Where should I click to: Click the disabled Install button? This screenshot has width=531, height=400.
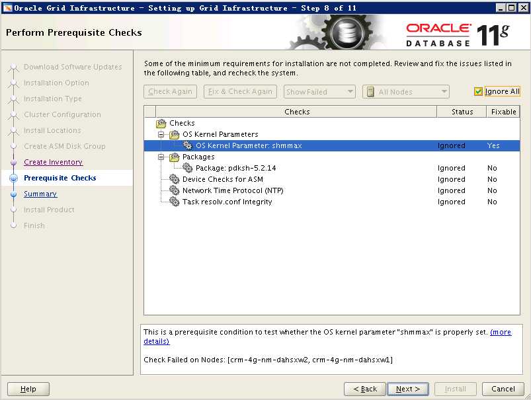(x=455, y=389)
